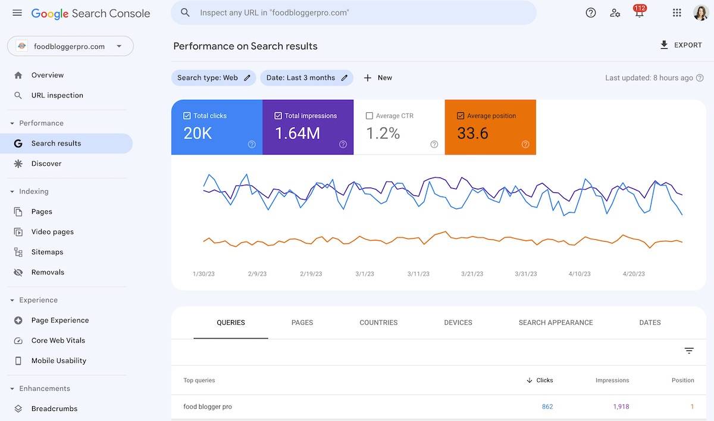Open help icon on Total impressions card
This screenshot has width=714, height=421.
pos(343,144)
